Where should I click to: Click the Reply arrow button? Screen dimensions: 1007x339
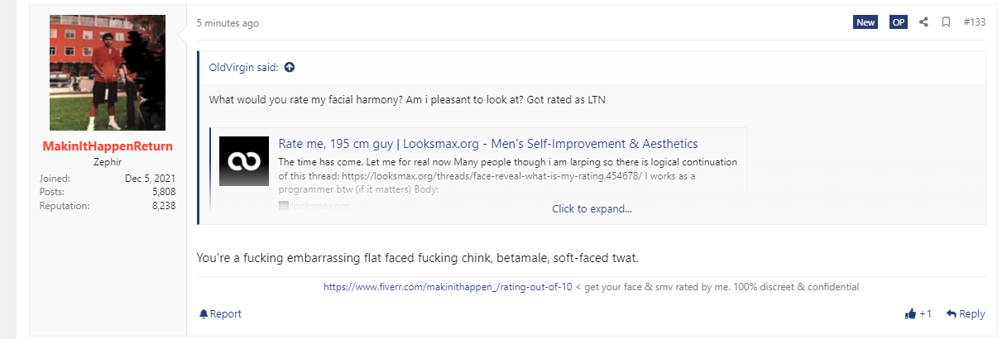966,314
